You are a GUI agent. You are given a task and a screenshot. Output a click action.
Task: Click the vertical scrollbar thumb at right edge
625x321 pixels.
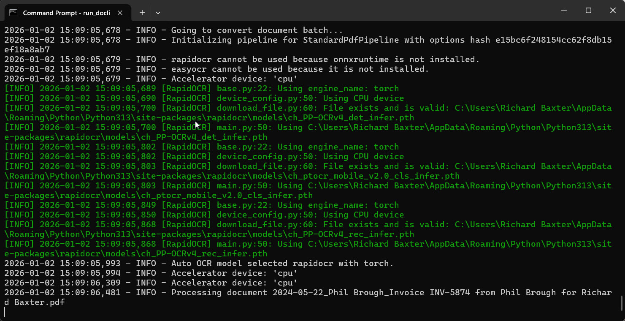(x=622, y=302)
